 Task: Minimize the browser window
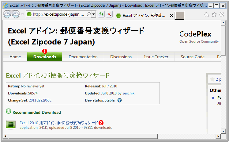point(210,6)
